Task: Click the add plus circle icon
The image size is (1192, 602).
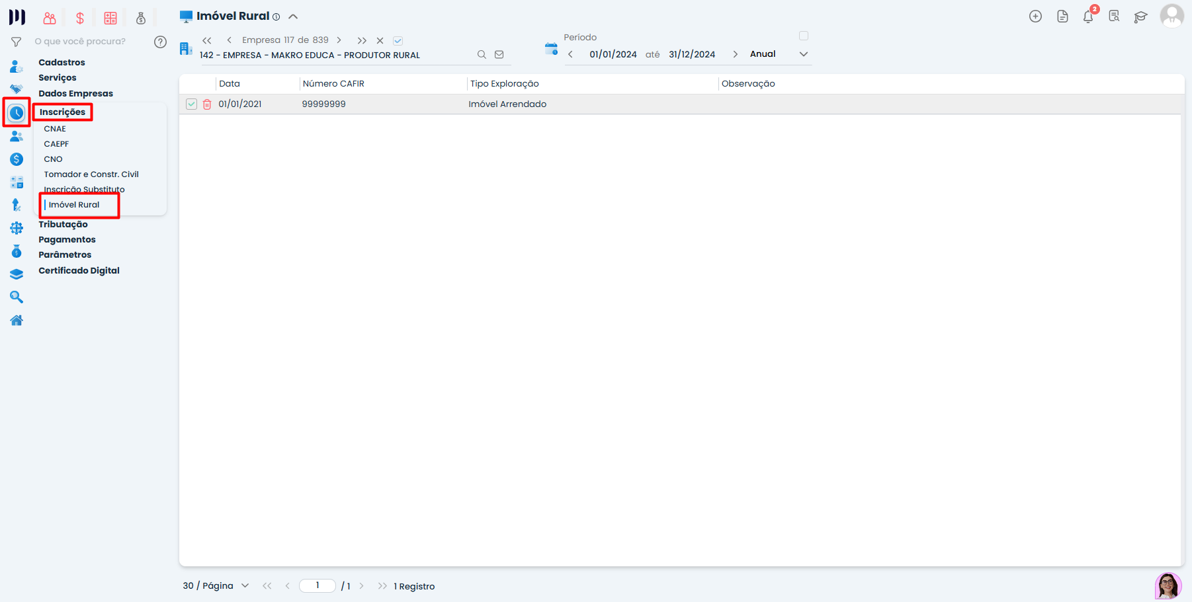Action: pyautogui.click(x=1036, y=17)
